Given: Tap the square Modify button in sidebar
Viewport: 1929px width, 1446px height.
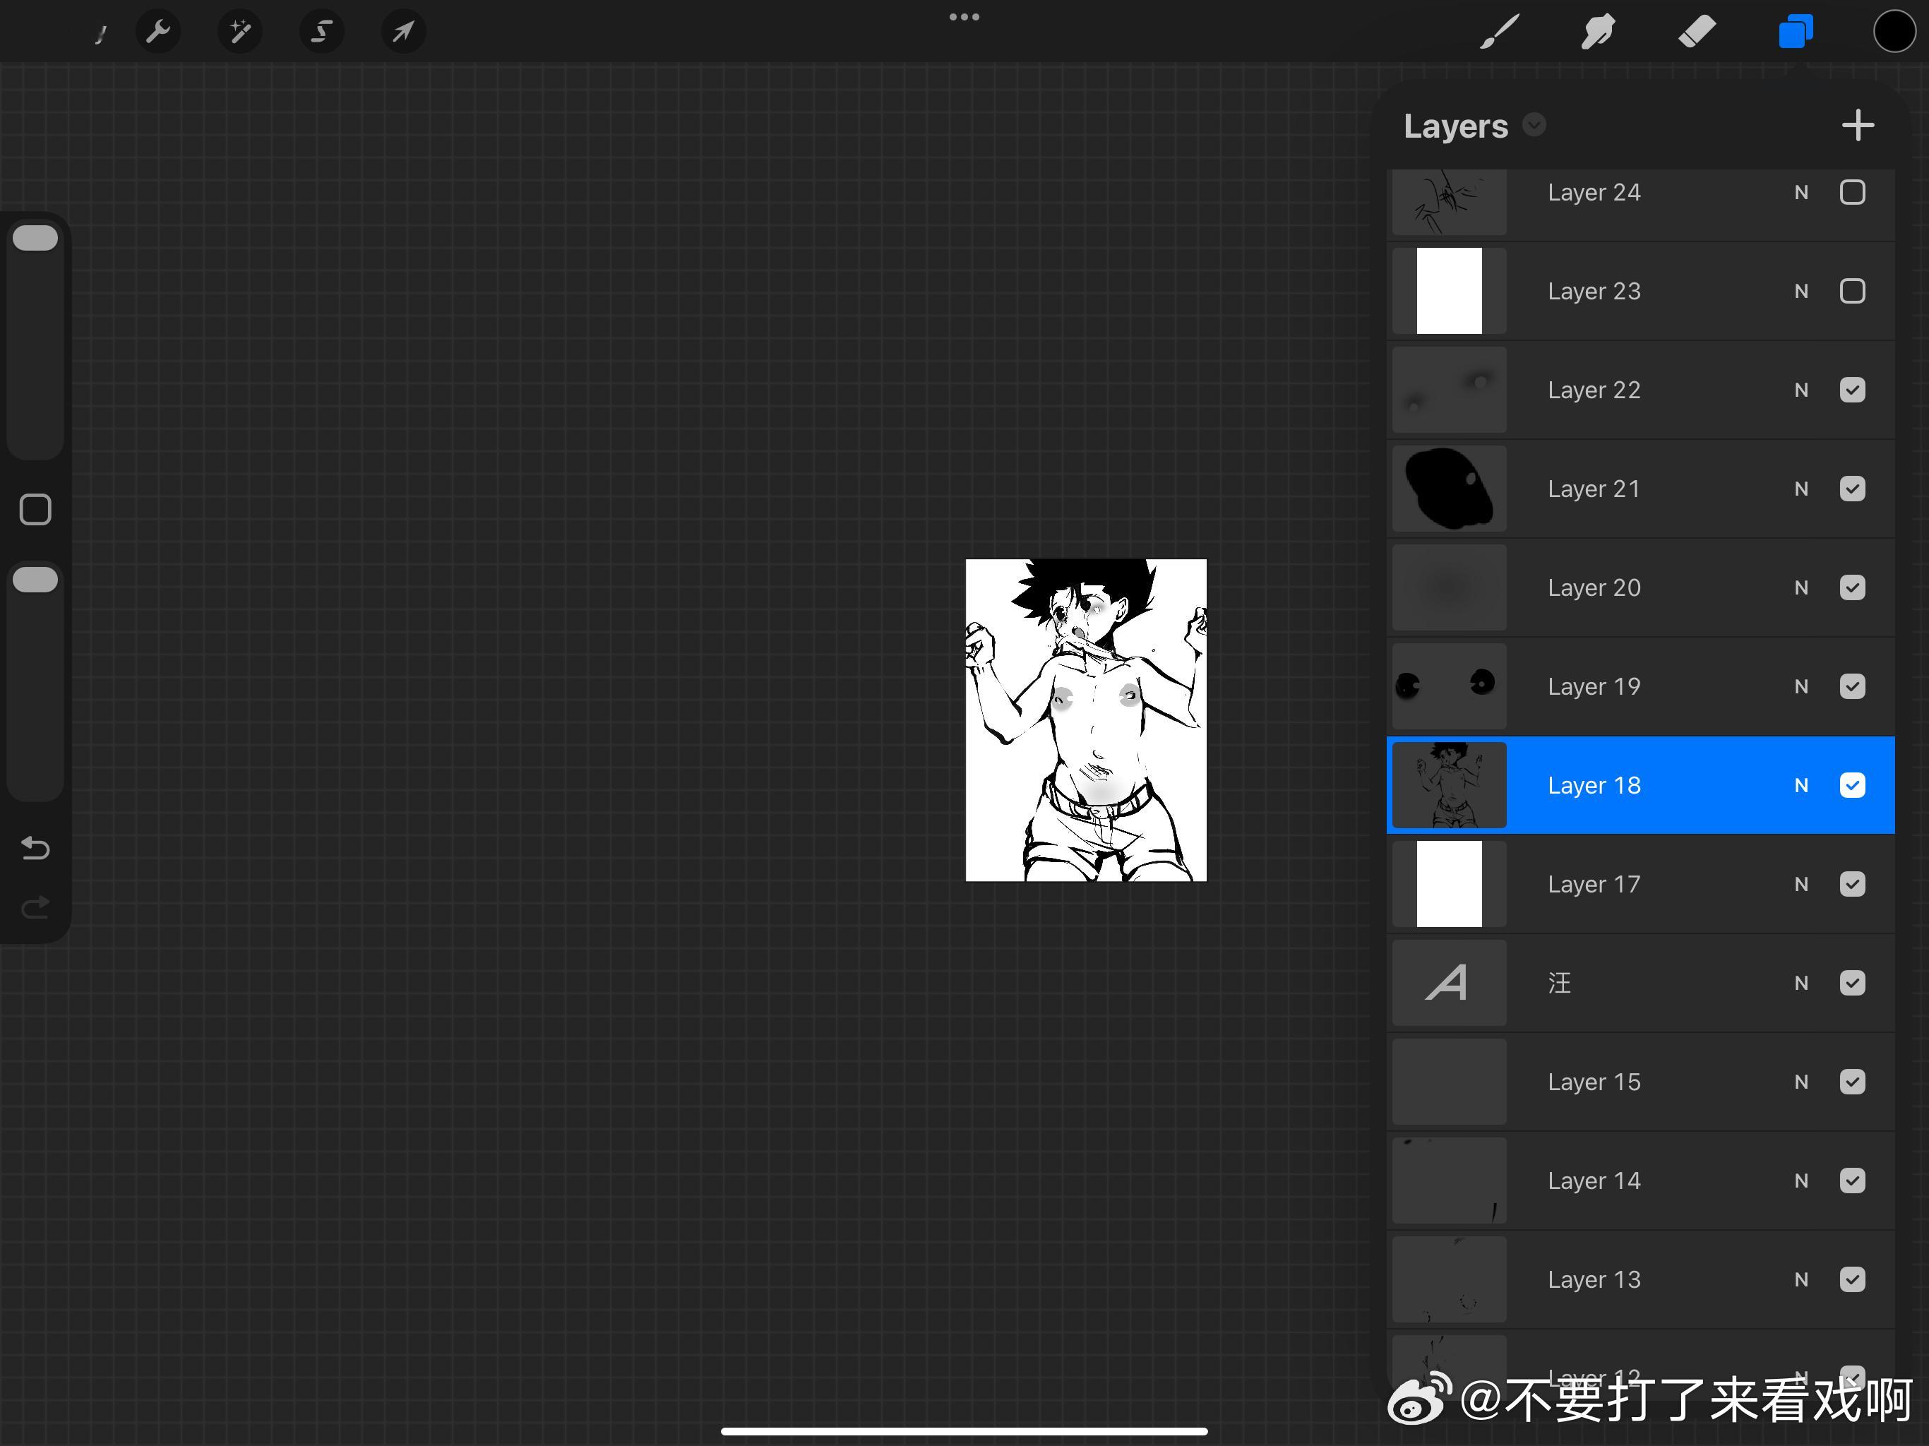Looking at the screenshot, I should [x=35, y=509].
